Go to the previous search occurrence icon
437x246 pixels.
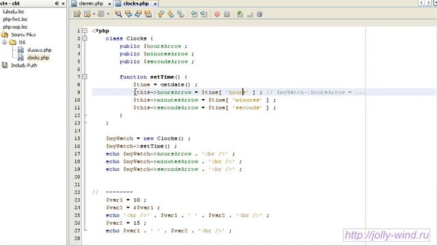coord(128,14)
